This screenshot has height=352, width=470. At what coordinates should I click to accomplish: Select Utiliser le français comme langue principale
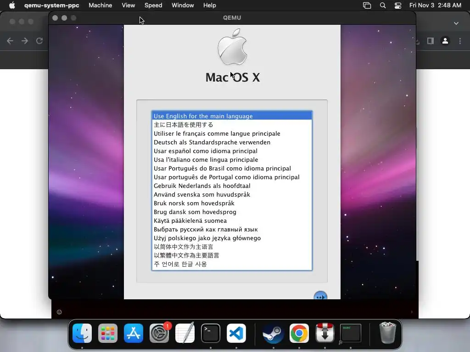[x=232, y=133]
